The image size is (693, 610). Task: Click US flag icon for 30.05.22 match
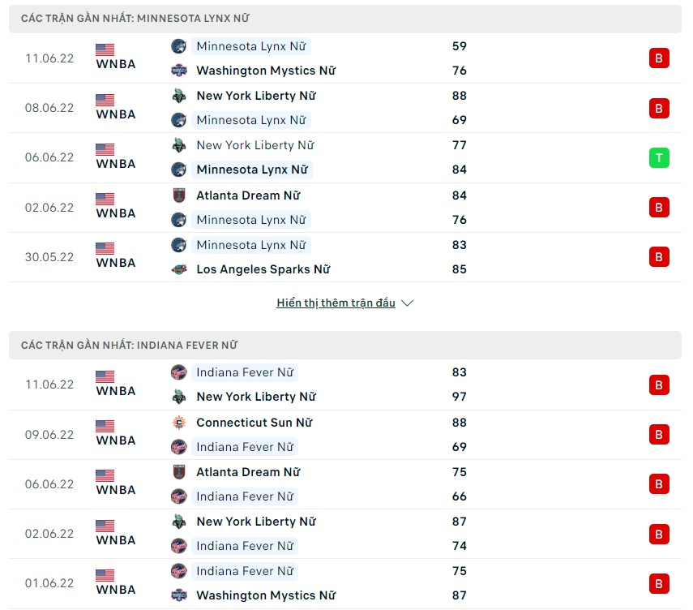pos(105,248)
